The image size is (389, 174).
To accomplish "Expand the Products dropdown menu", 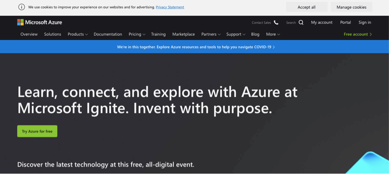I will tap(78, 34).
